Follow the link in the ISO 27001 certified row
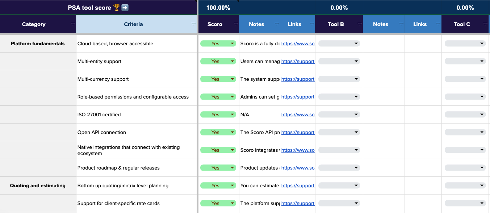This screenshot has height=213, width=490. [x=298, y=114]
